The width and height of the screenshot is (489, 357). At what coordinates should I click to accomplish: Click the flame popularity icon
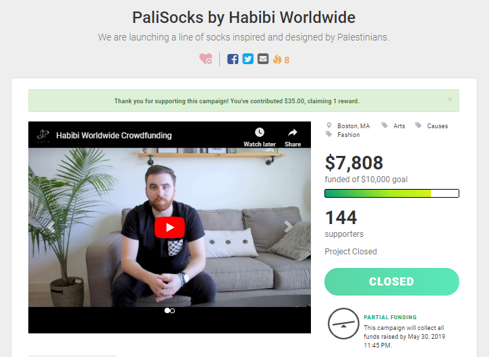point(277,59)
